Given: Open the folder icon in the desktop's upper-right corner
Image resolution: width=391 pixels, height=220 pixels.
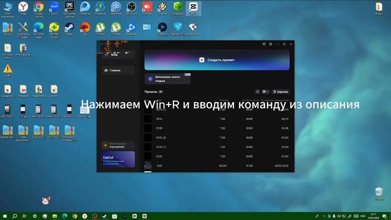Looking at the screenshot, I should pos(379,8).
